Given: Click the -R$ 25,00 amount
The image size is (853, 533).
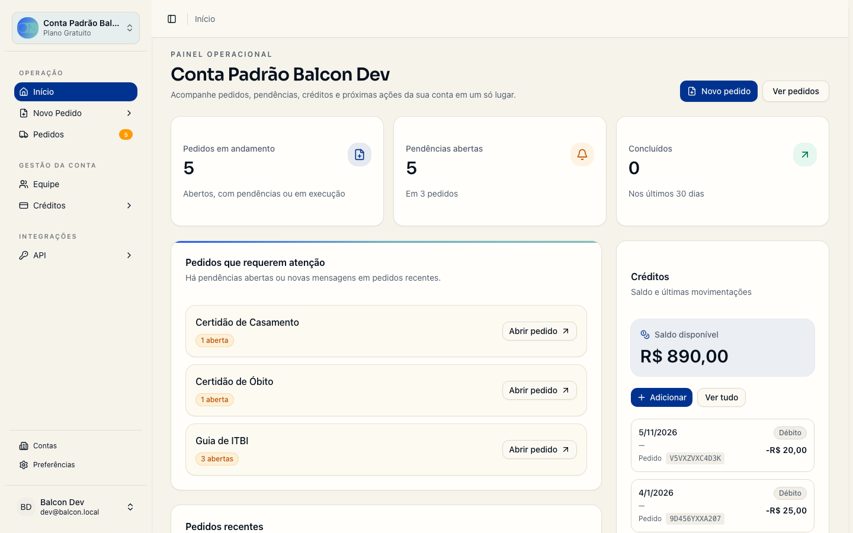Looking at the screenshot, I should (786, 510).
